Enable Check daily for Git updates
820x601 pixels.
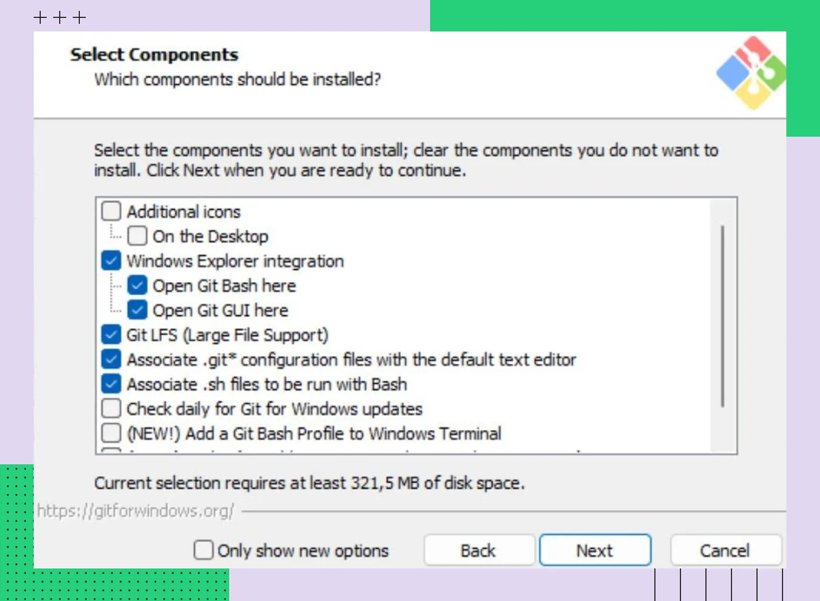(x=111, y=408)
